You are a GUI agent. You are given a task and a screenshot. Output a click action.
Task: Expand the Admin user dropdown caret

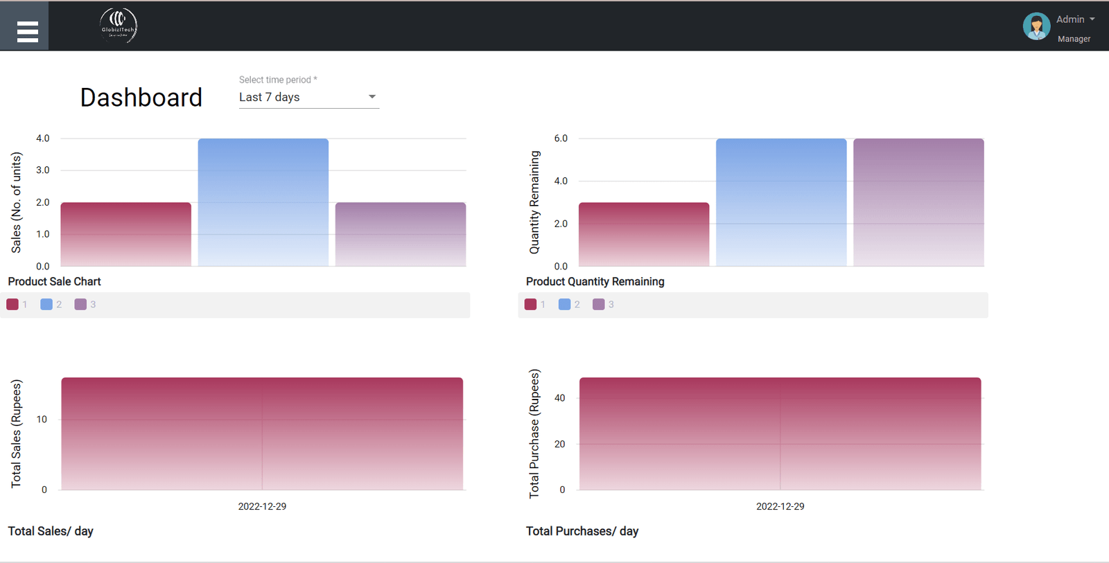pyautogui.click(x=1092, y=19)
